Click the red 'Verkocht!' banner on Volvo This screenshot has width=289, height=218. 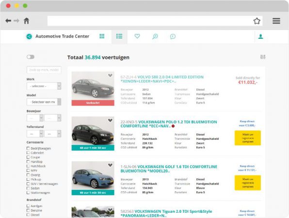click(x=93, y=103)
